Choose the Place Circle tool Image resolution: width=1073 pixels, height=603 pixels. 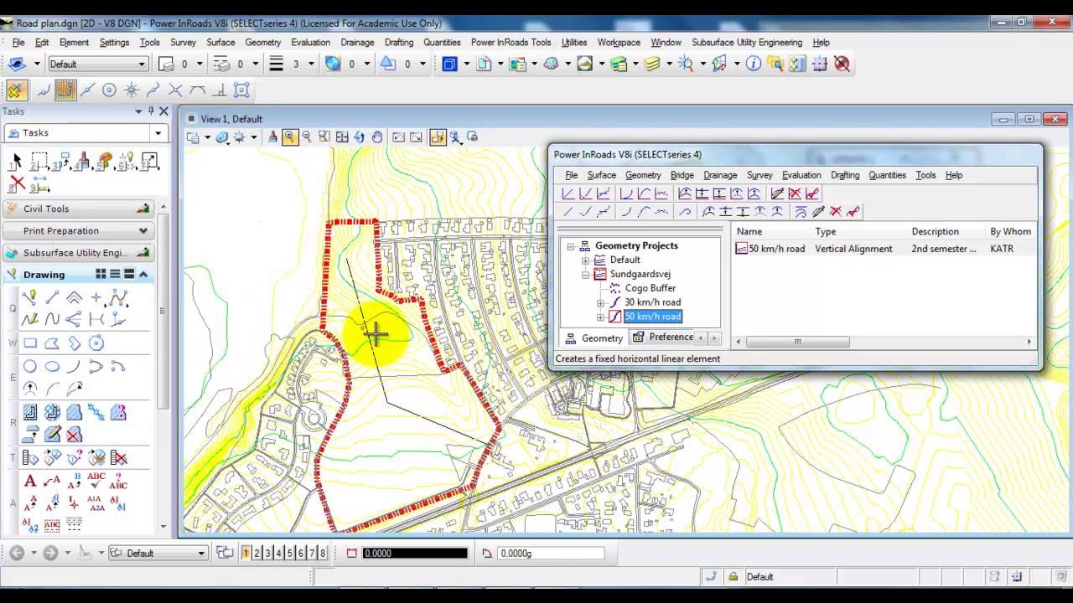pos(30,366)
